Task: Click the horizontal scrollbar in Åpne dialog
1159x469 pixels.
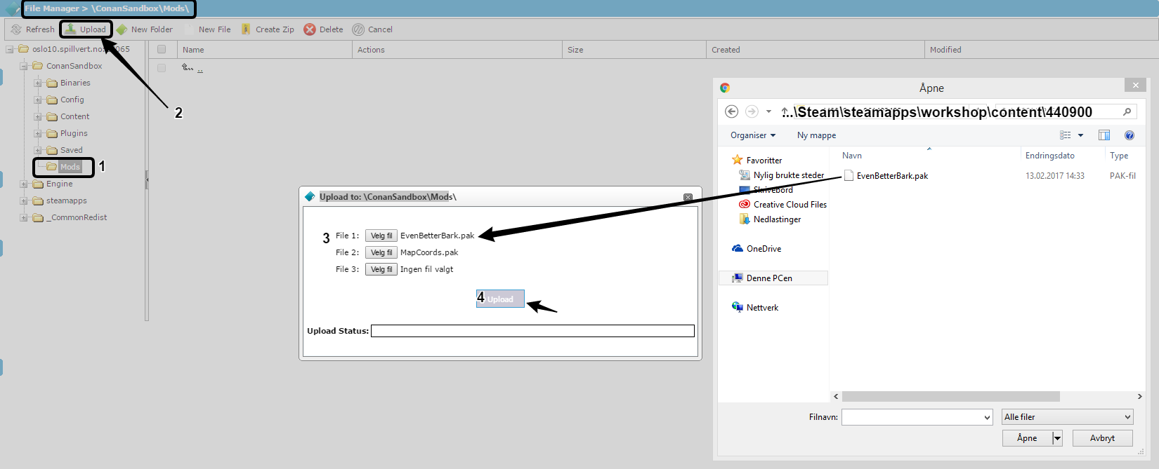Action: [950, 397]
